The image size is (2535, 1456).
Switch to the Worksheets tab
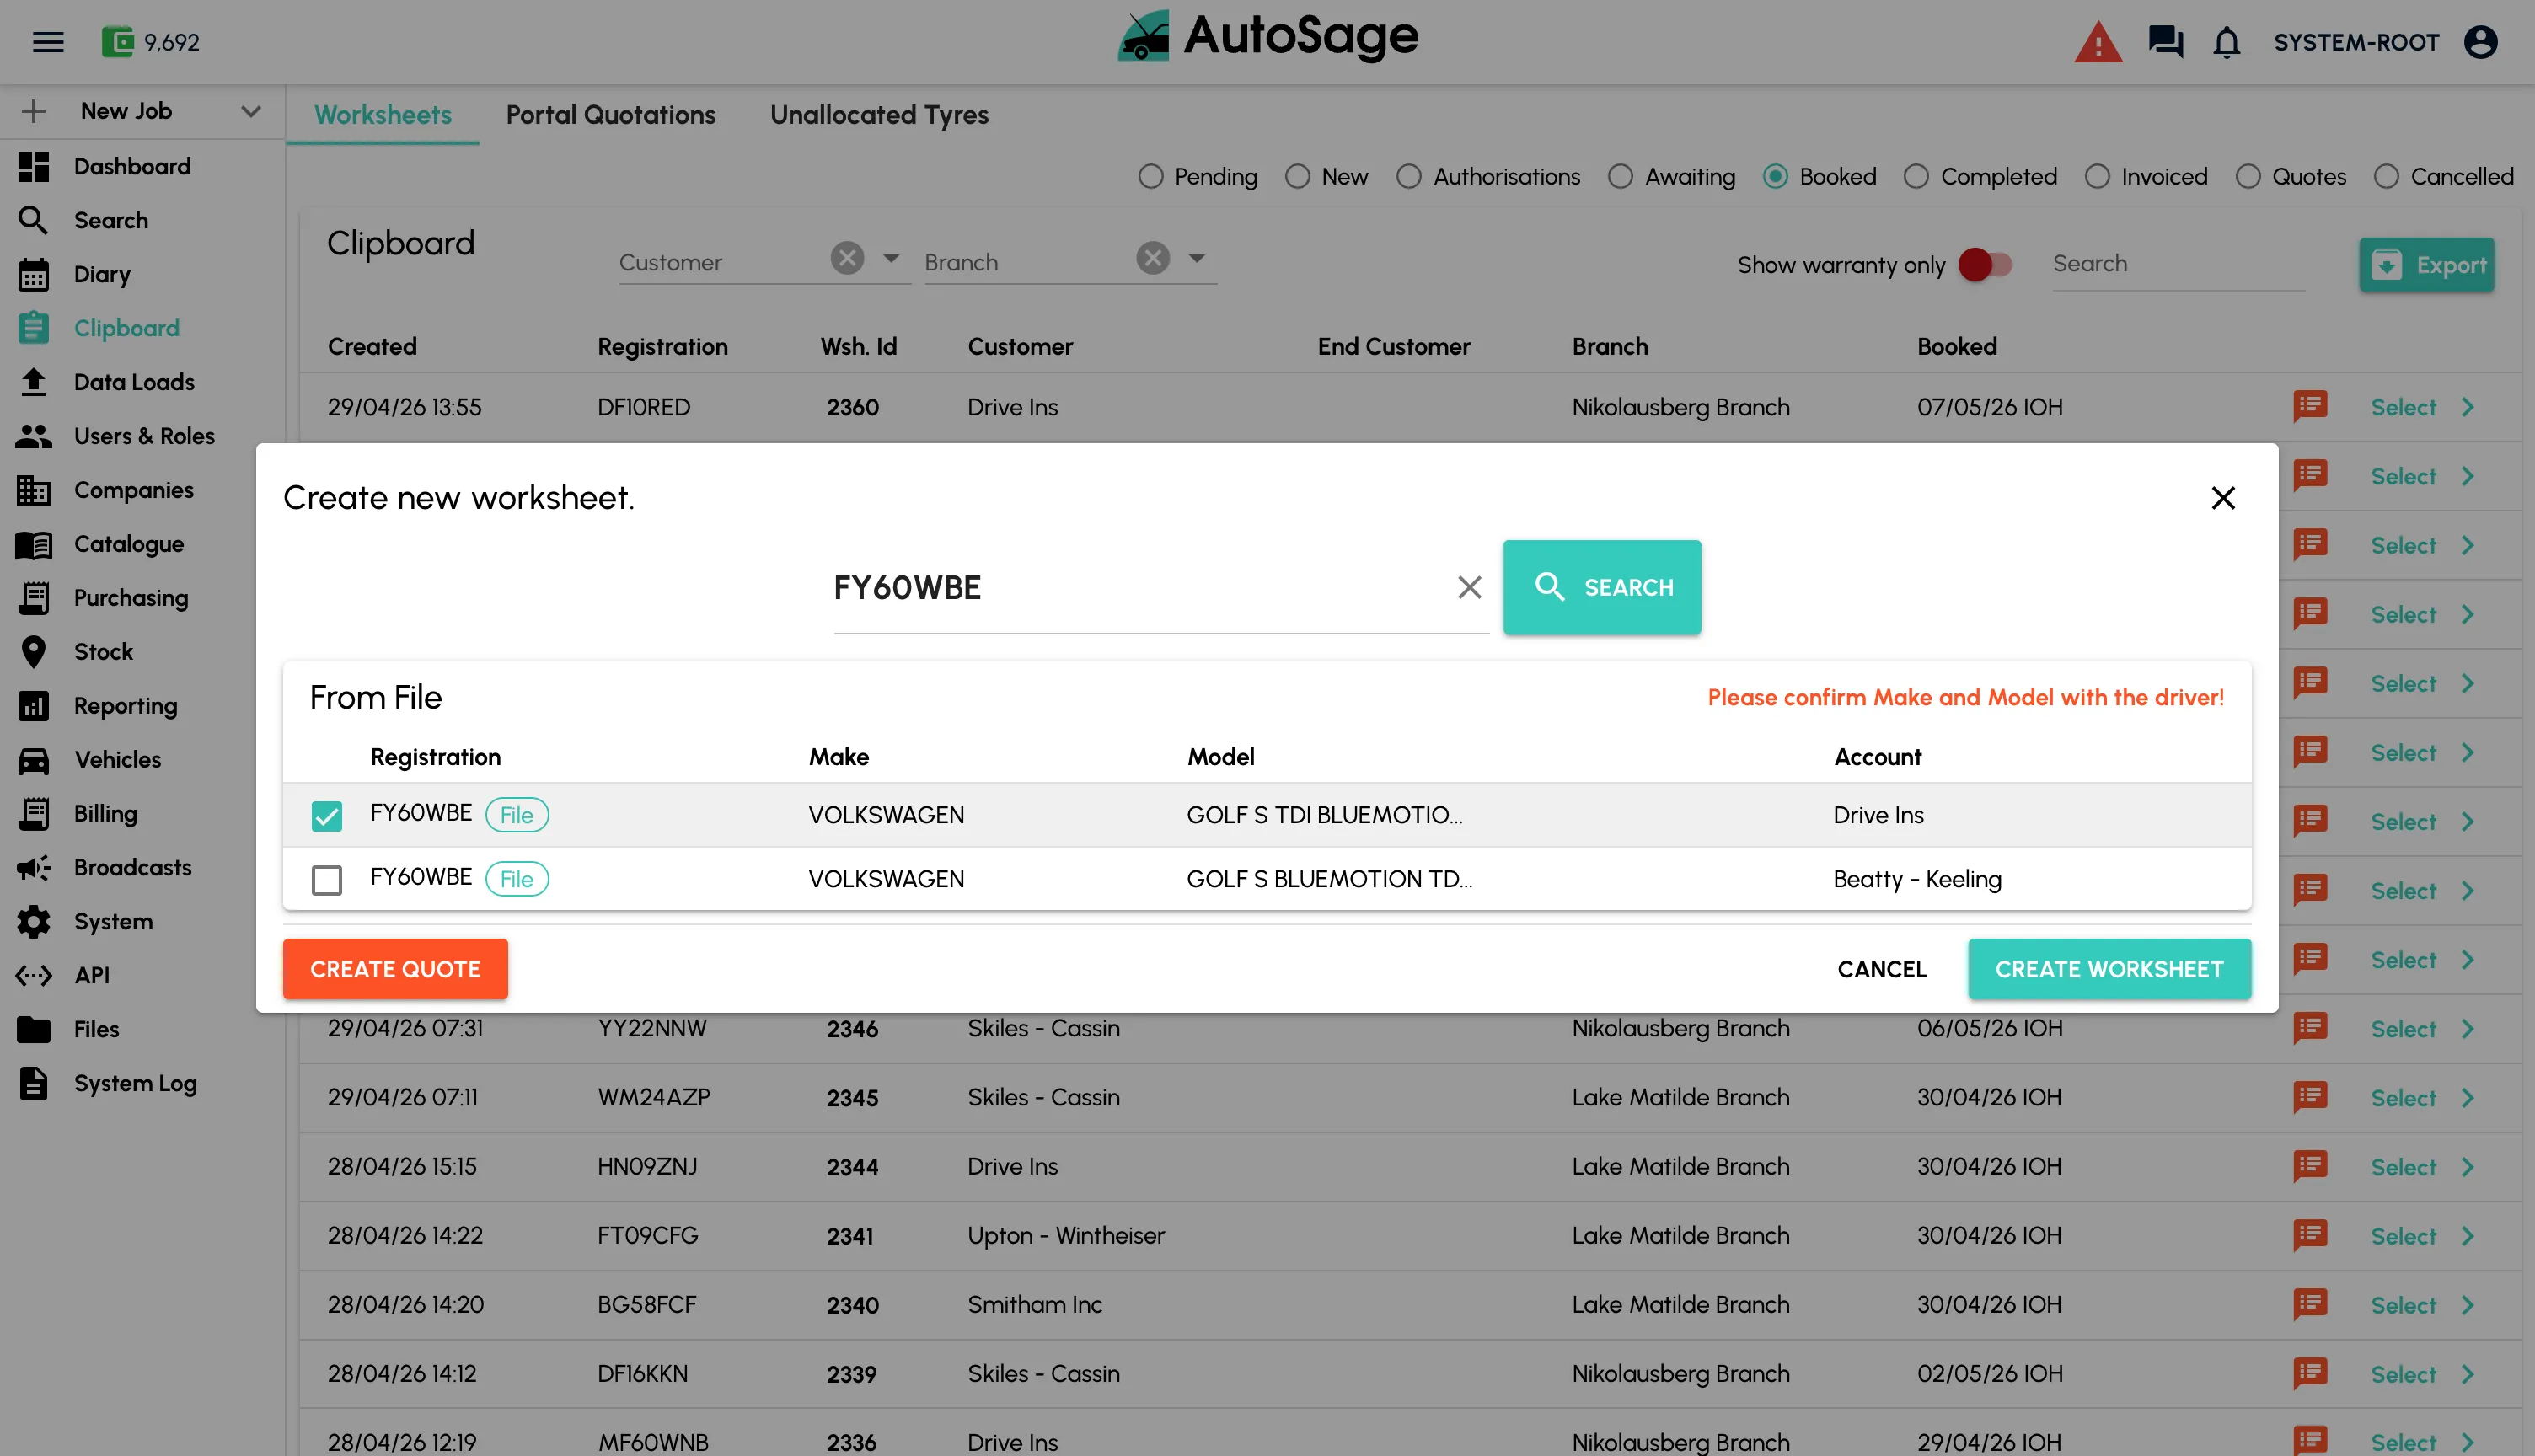(x=383, y=115)
